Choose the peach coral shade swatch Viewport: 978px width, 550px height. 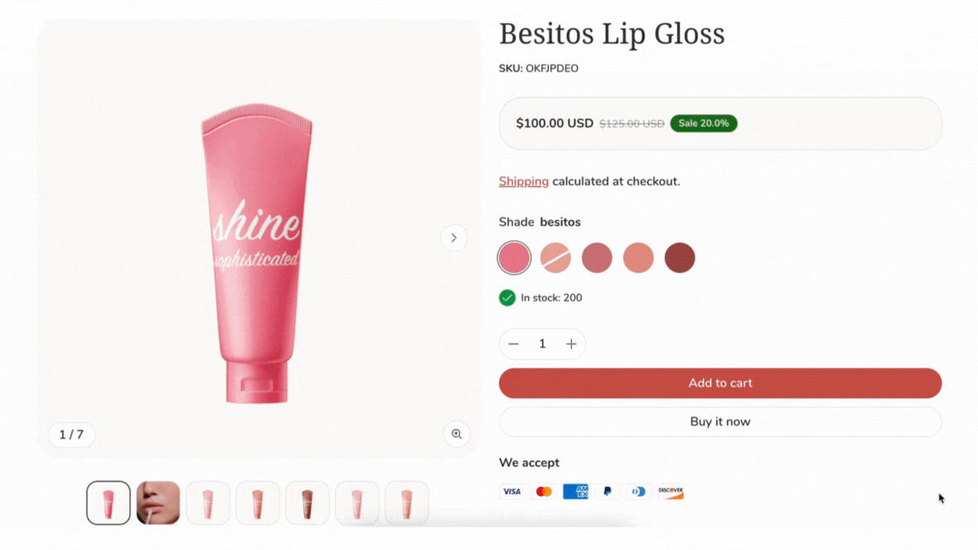point(638,258)
